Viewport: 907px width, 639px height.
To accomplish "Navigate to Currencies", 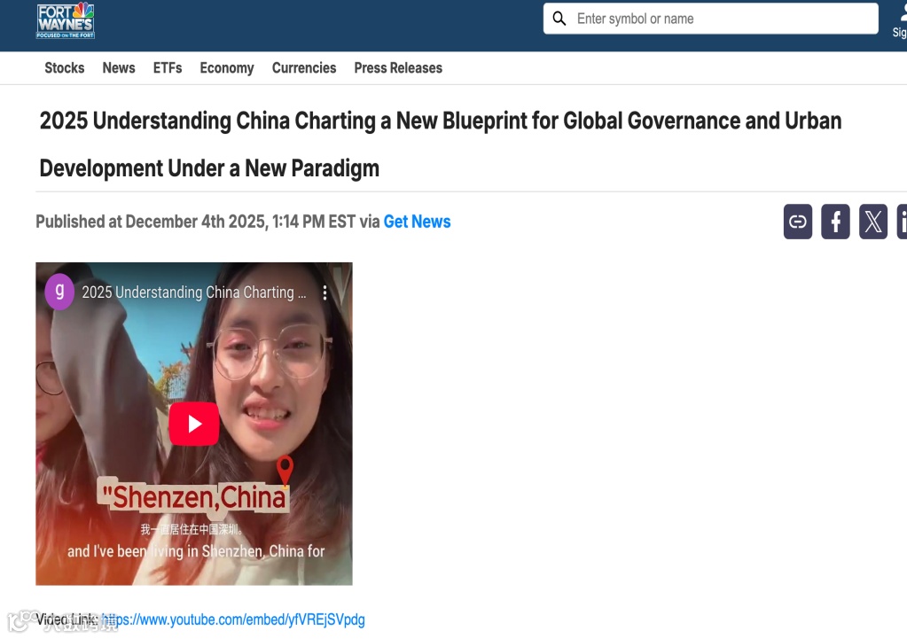I will tap(304, 68).
